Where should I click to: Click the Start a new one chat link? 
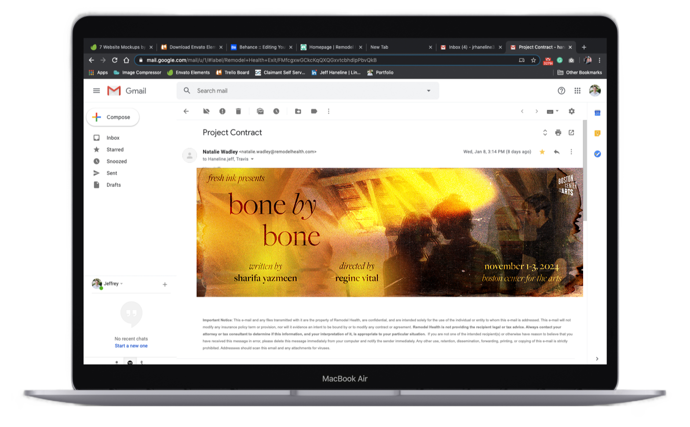tap(131, 346)
